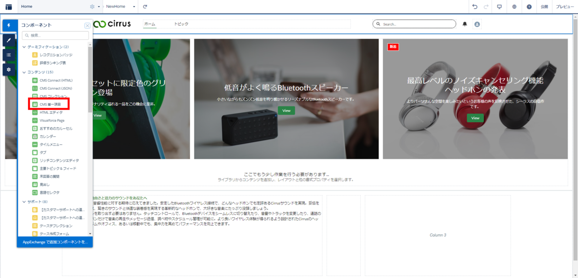Click the 公開 publish button
The height and width of the screenshot is (278, 578).
tap(544, 7)
